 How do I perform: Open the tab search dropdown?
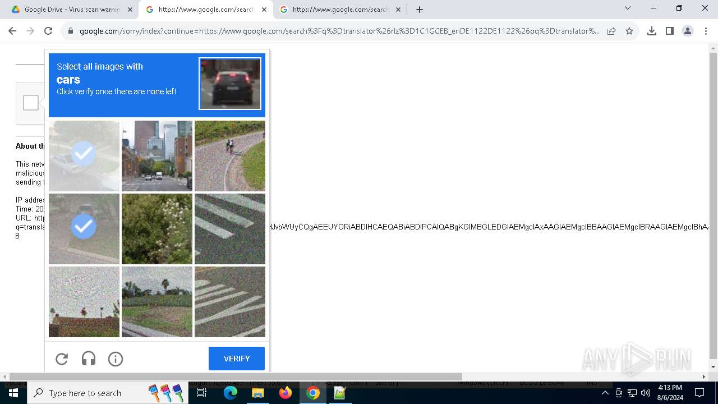[x=628, y=8]
